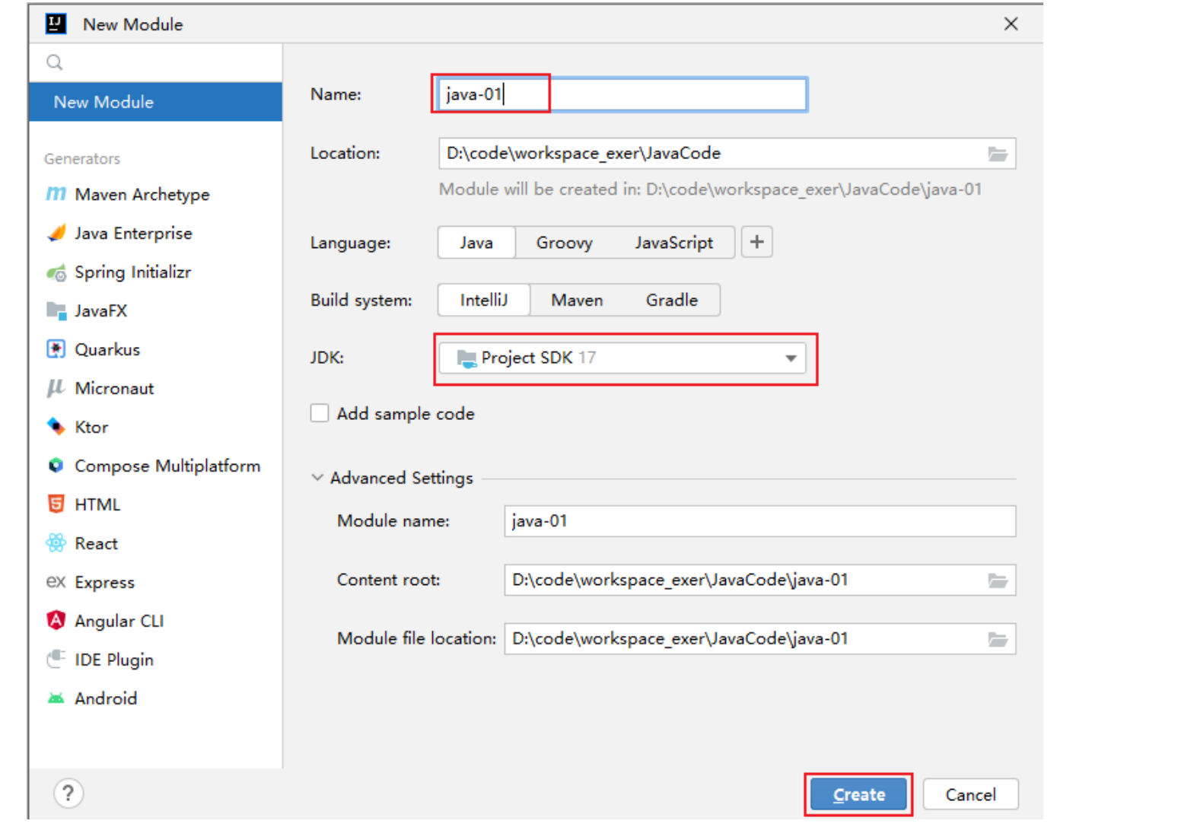Open help with the question mark button

pyautogui.click(x=68, y=794)
